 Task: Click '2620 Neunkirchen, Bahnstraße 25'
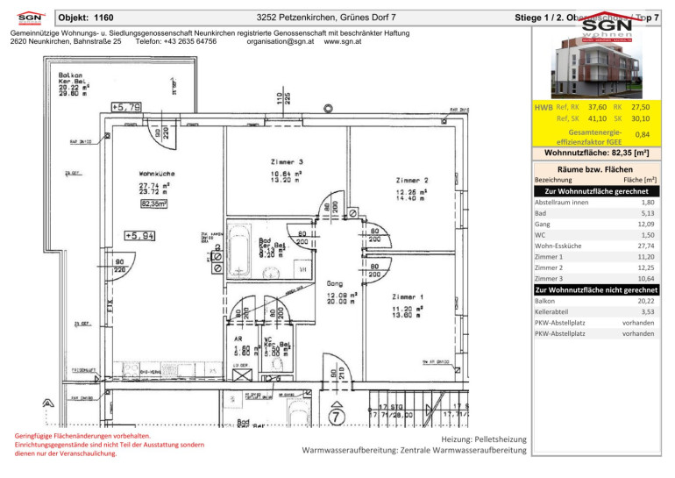tap(66, 42)
